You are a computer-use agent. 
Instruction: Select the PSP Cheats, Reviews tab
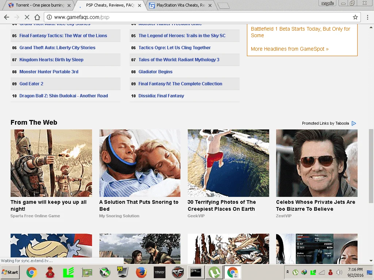(110, 5)
